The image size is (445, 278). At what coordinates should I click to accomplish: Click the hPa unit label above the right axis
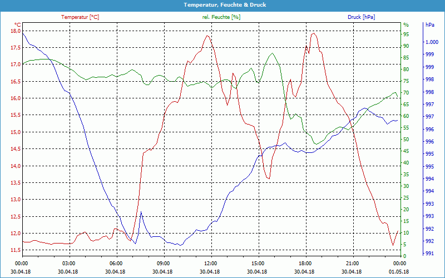[429, 25]
